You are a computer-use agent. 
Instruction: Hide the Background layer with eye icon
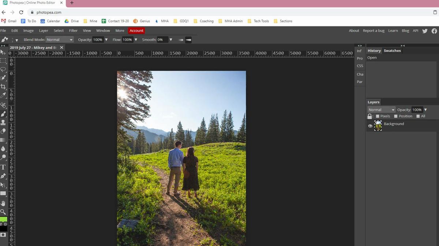coord(370,126)
